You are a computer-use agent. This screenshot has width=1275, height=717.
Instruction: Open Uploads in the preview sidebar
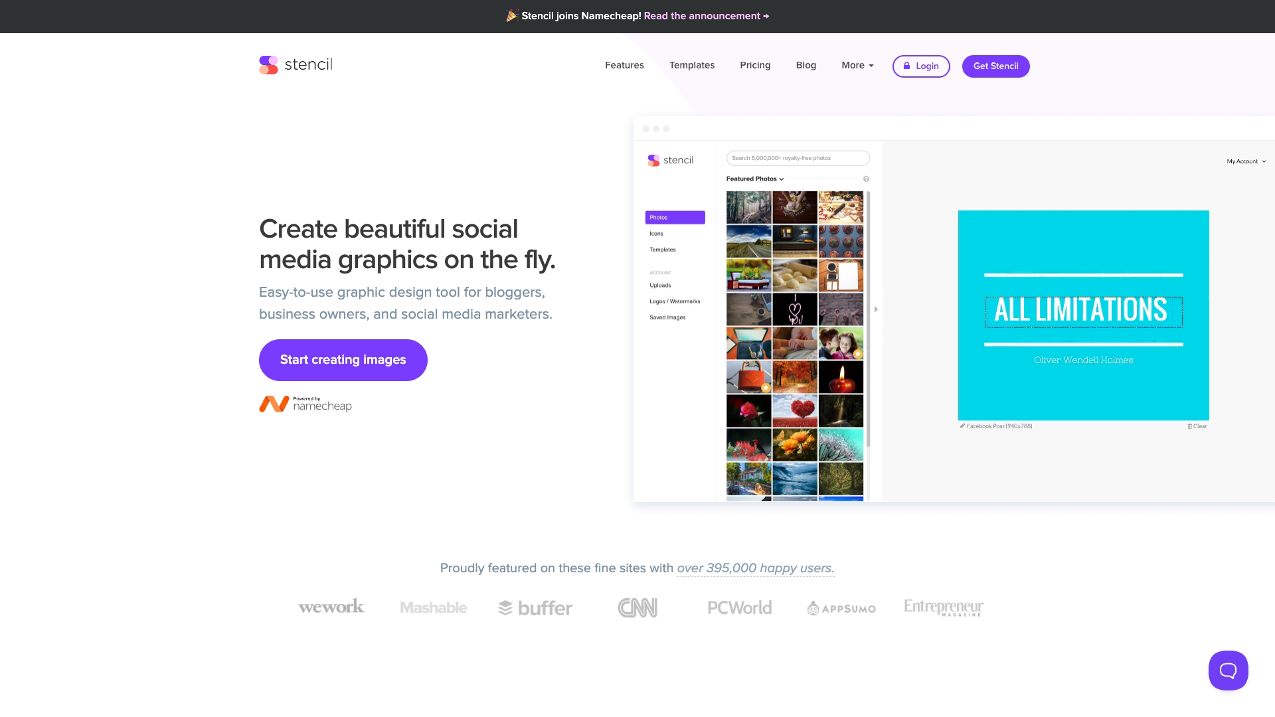tap(660, 285)
